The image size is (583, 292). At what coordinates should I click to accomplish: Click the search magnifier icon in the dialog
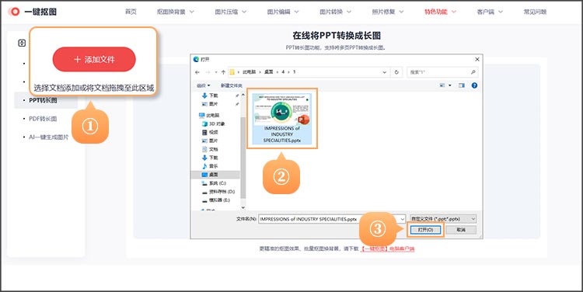pos(473,72)
